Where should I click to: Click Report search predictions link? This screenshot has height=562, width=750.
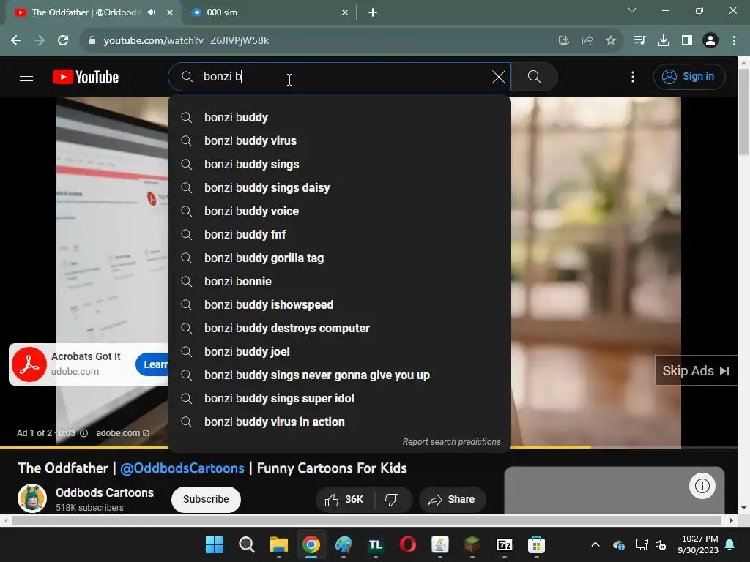click(x=451, y=441)
